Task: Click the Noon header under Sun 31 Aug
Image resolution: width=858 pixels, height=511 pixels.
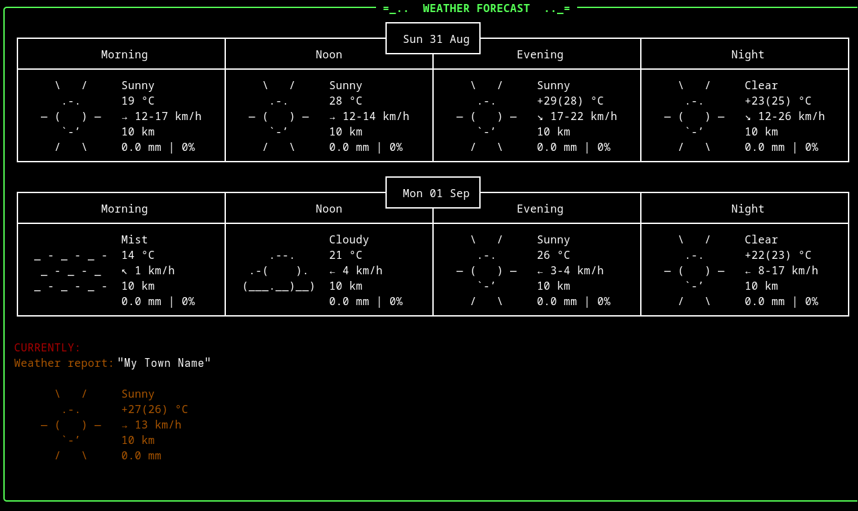Action: 329,54
